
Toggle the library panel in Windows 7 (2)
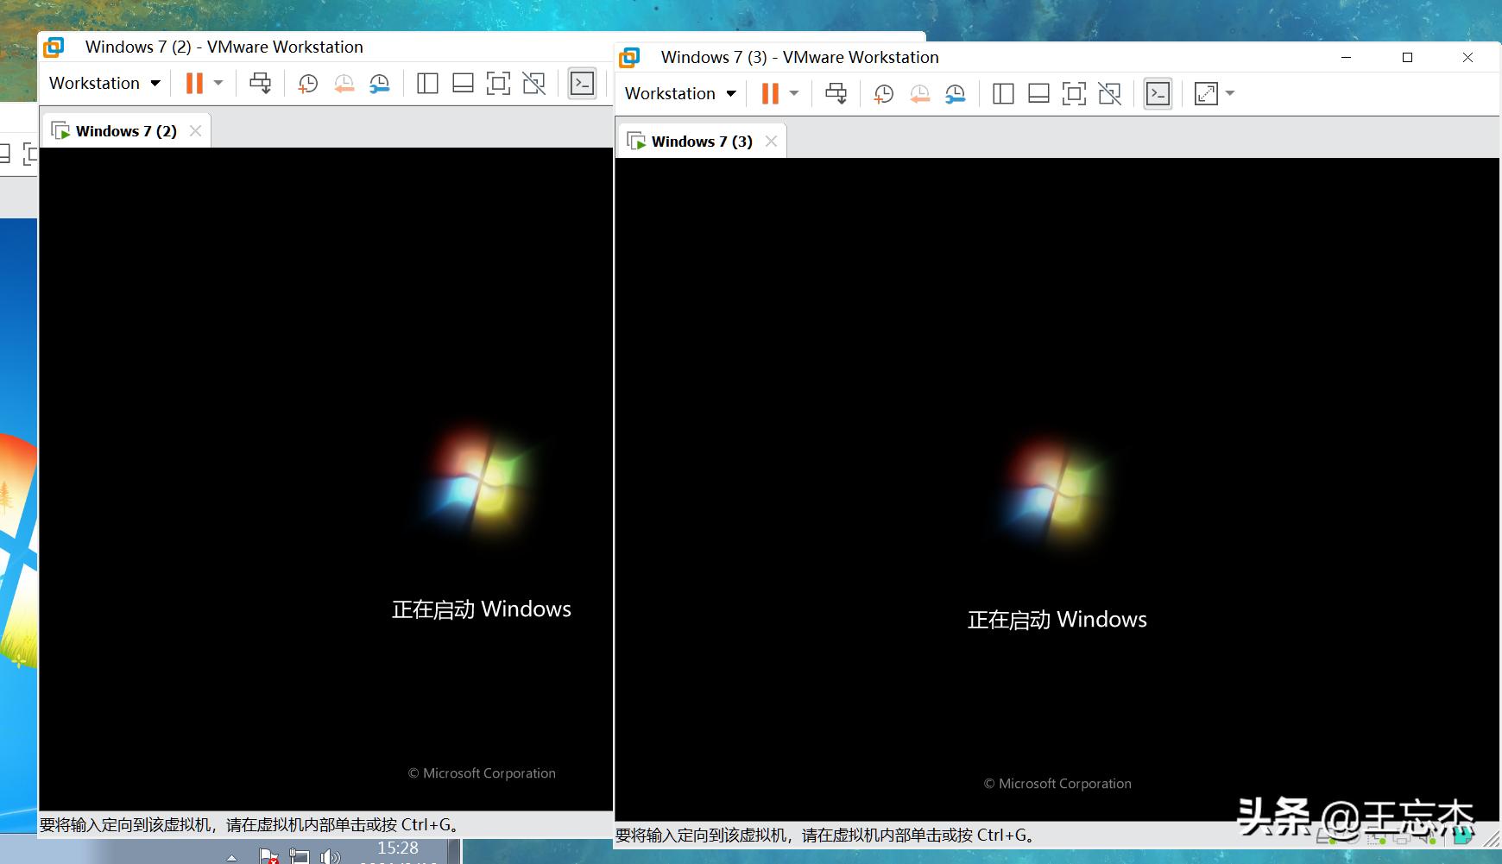426,82
